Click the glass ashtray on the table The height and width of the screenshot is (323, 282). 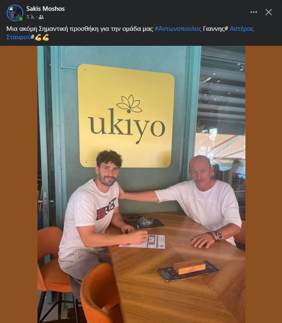pos(145,222)
